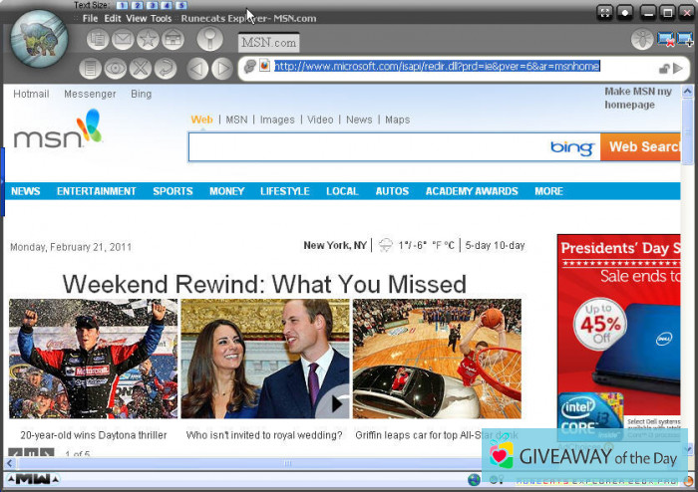Click the mail envelope toolbar icon
This screenshot has height=492, width=698.
123,40
